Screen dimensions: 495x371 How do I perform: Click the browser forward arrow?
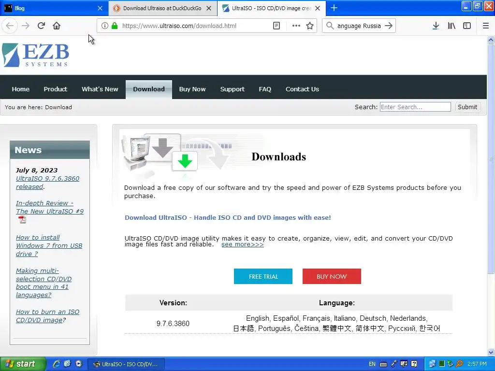(26, 26)
